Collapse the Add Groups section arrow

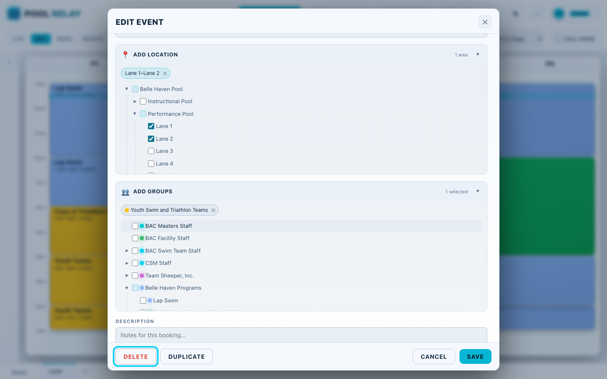click(478, 191)
